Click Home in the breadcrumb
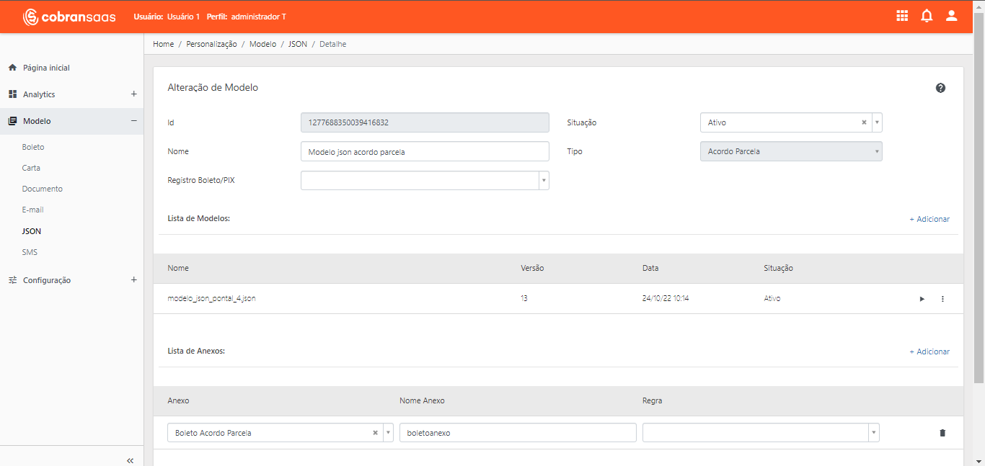The height and width of the screenshot is (466, 985). click(x=164, y=44)
